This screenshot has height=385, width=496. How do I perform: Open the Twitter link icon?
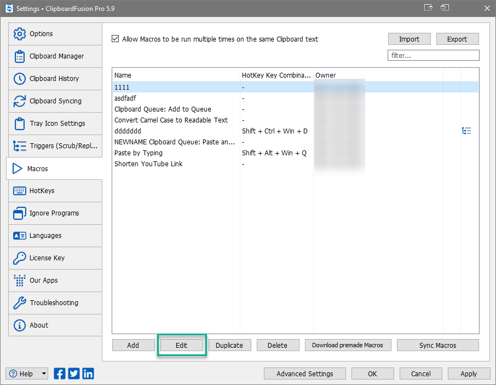[74, 374]
